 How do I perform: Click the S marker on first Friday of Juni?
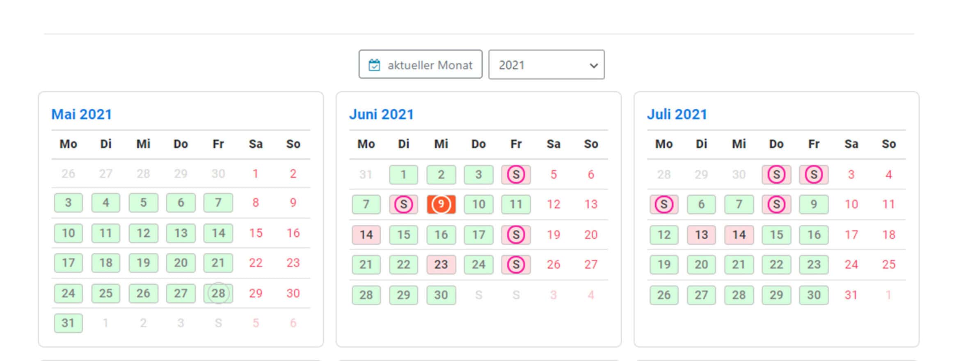click(x=516, y=175)
